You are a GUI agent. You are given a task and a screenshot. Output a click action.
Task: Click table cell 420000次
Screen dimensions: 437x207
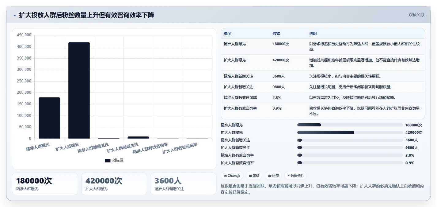pyautogui.click(x=281, y=60)
